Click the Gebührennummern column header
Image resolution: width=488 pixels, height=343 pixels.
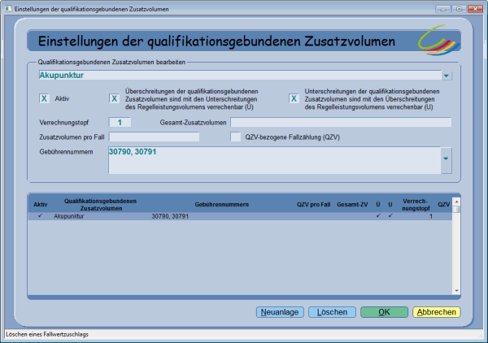click(x=221, y=205)
